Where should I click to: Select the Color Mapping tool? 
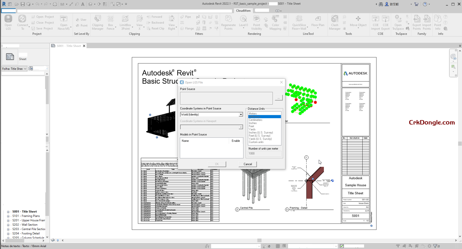[x=275, y=22]
